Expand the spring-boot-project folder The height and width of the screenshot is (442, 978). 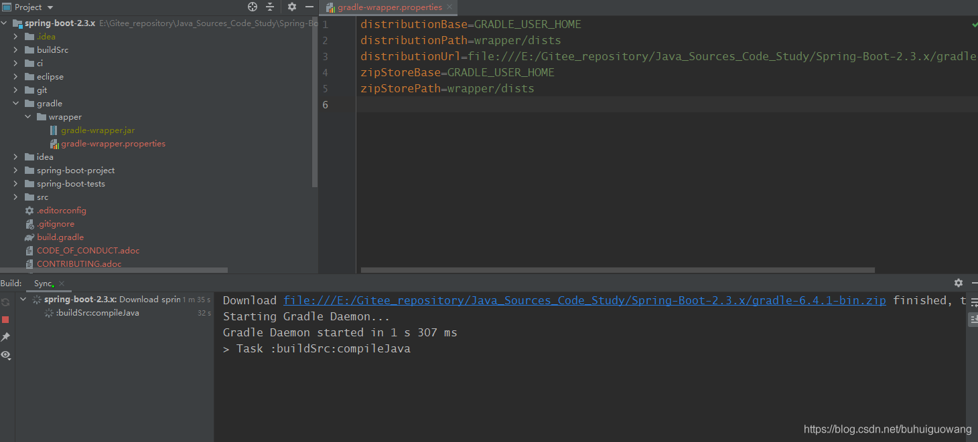pos(16,171)
